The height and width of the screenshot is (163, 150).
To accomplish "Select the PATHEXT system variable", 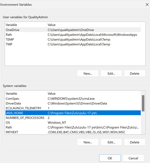I will pyautogui.click(x=73, y=132).
